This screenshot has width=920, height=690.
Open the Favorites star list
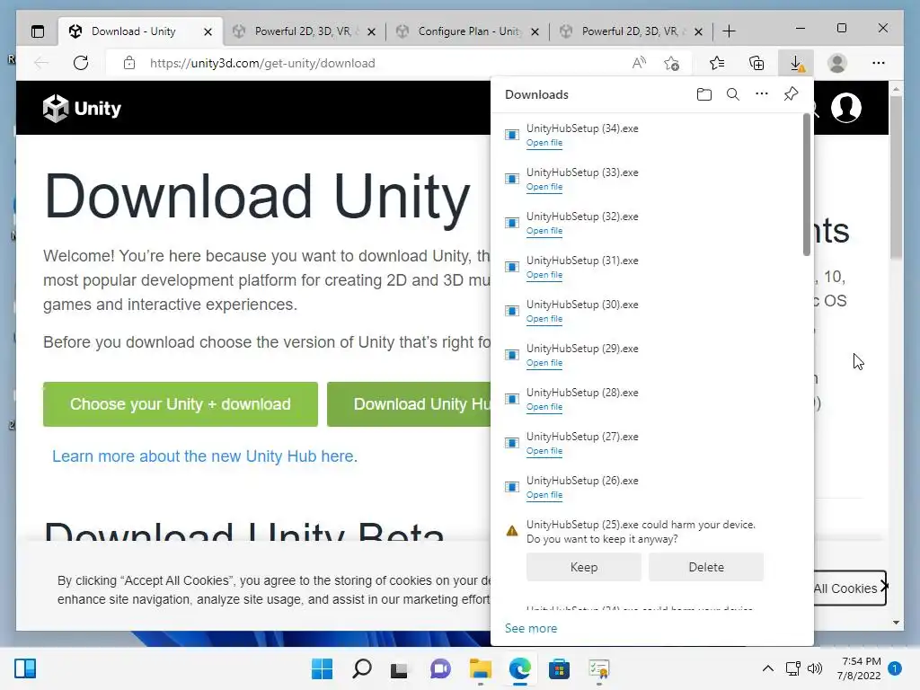716,63
